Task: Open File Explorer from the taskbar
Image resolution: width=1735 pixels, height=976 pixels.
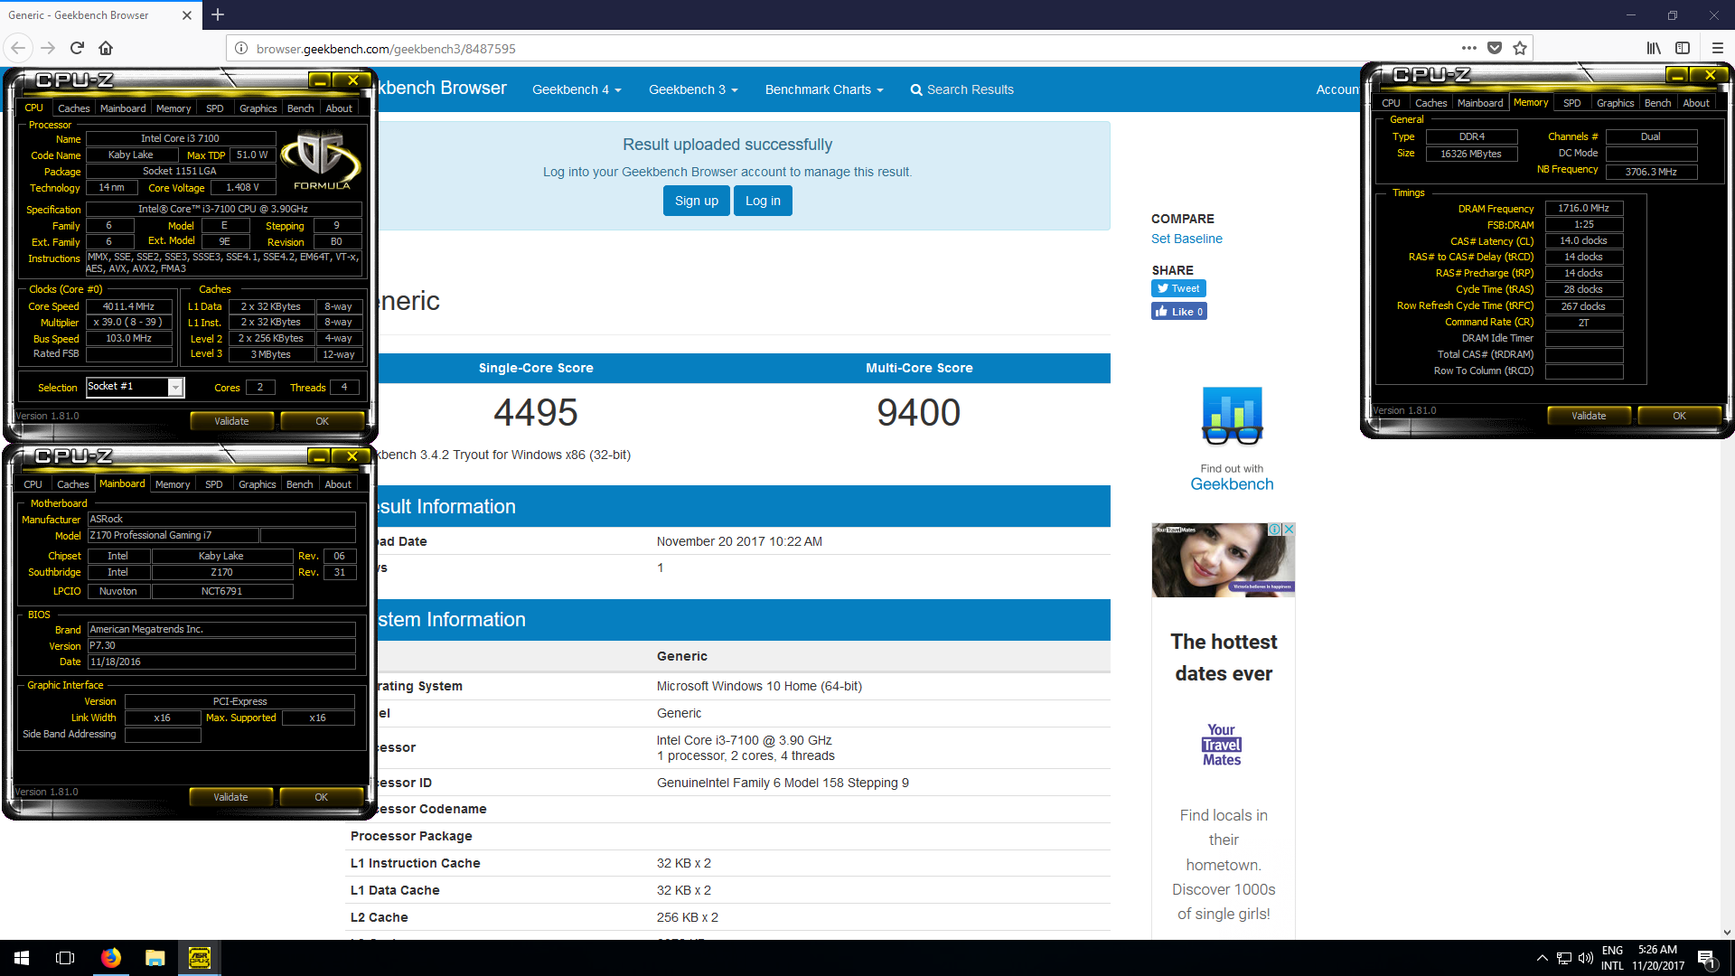Action: 155,958
